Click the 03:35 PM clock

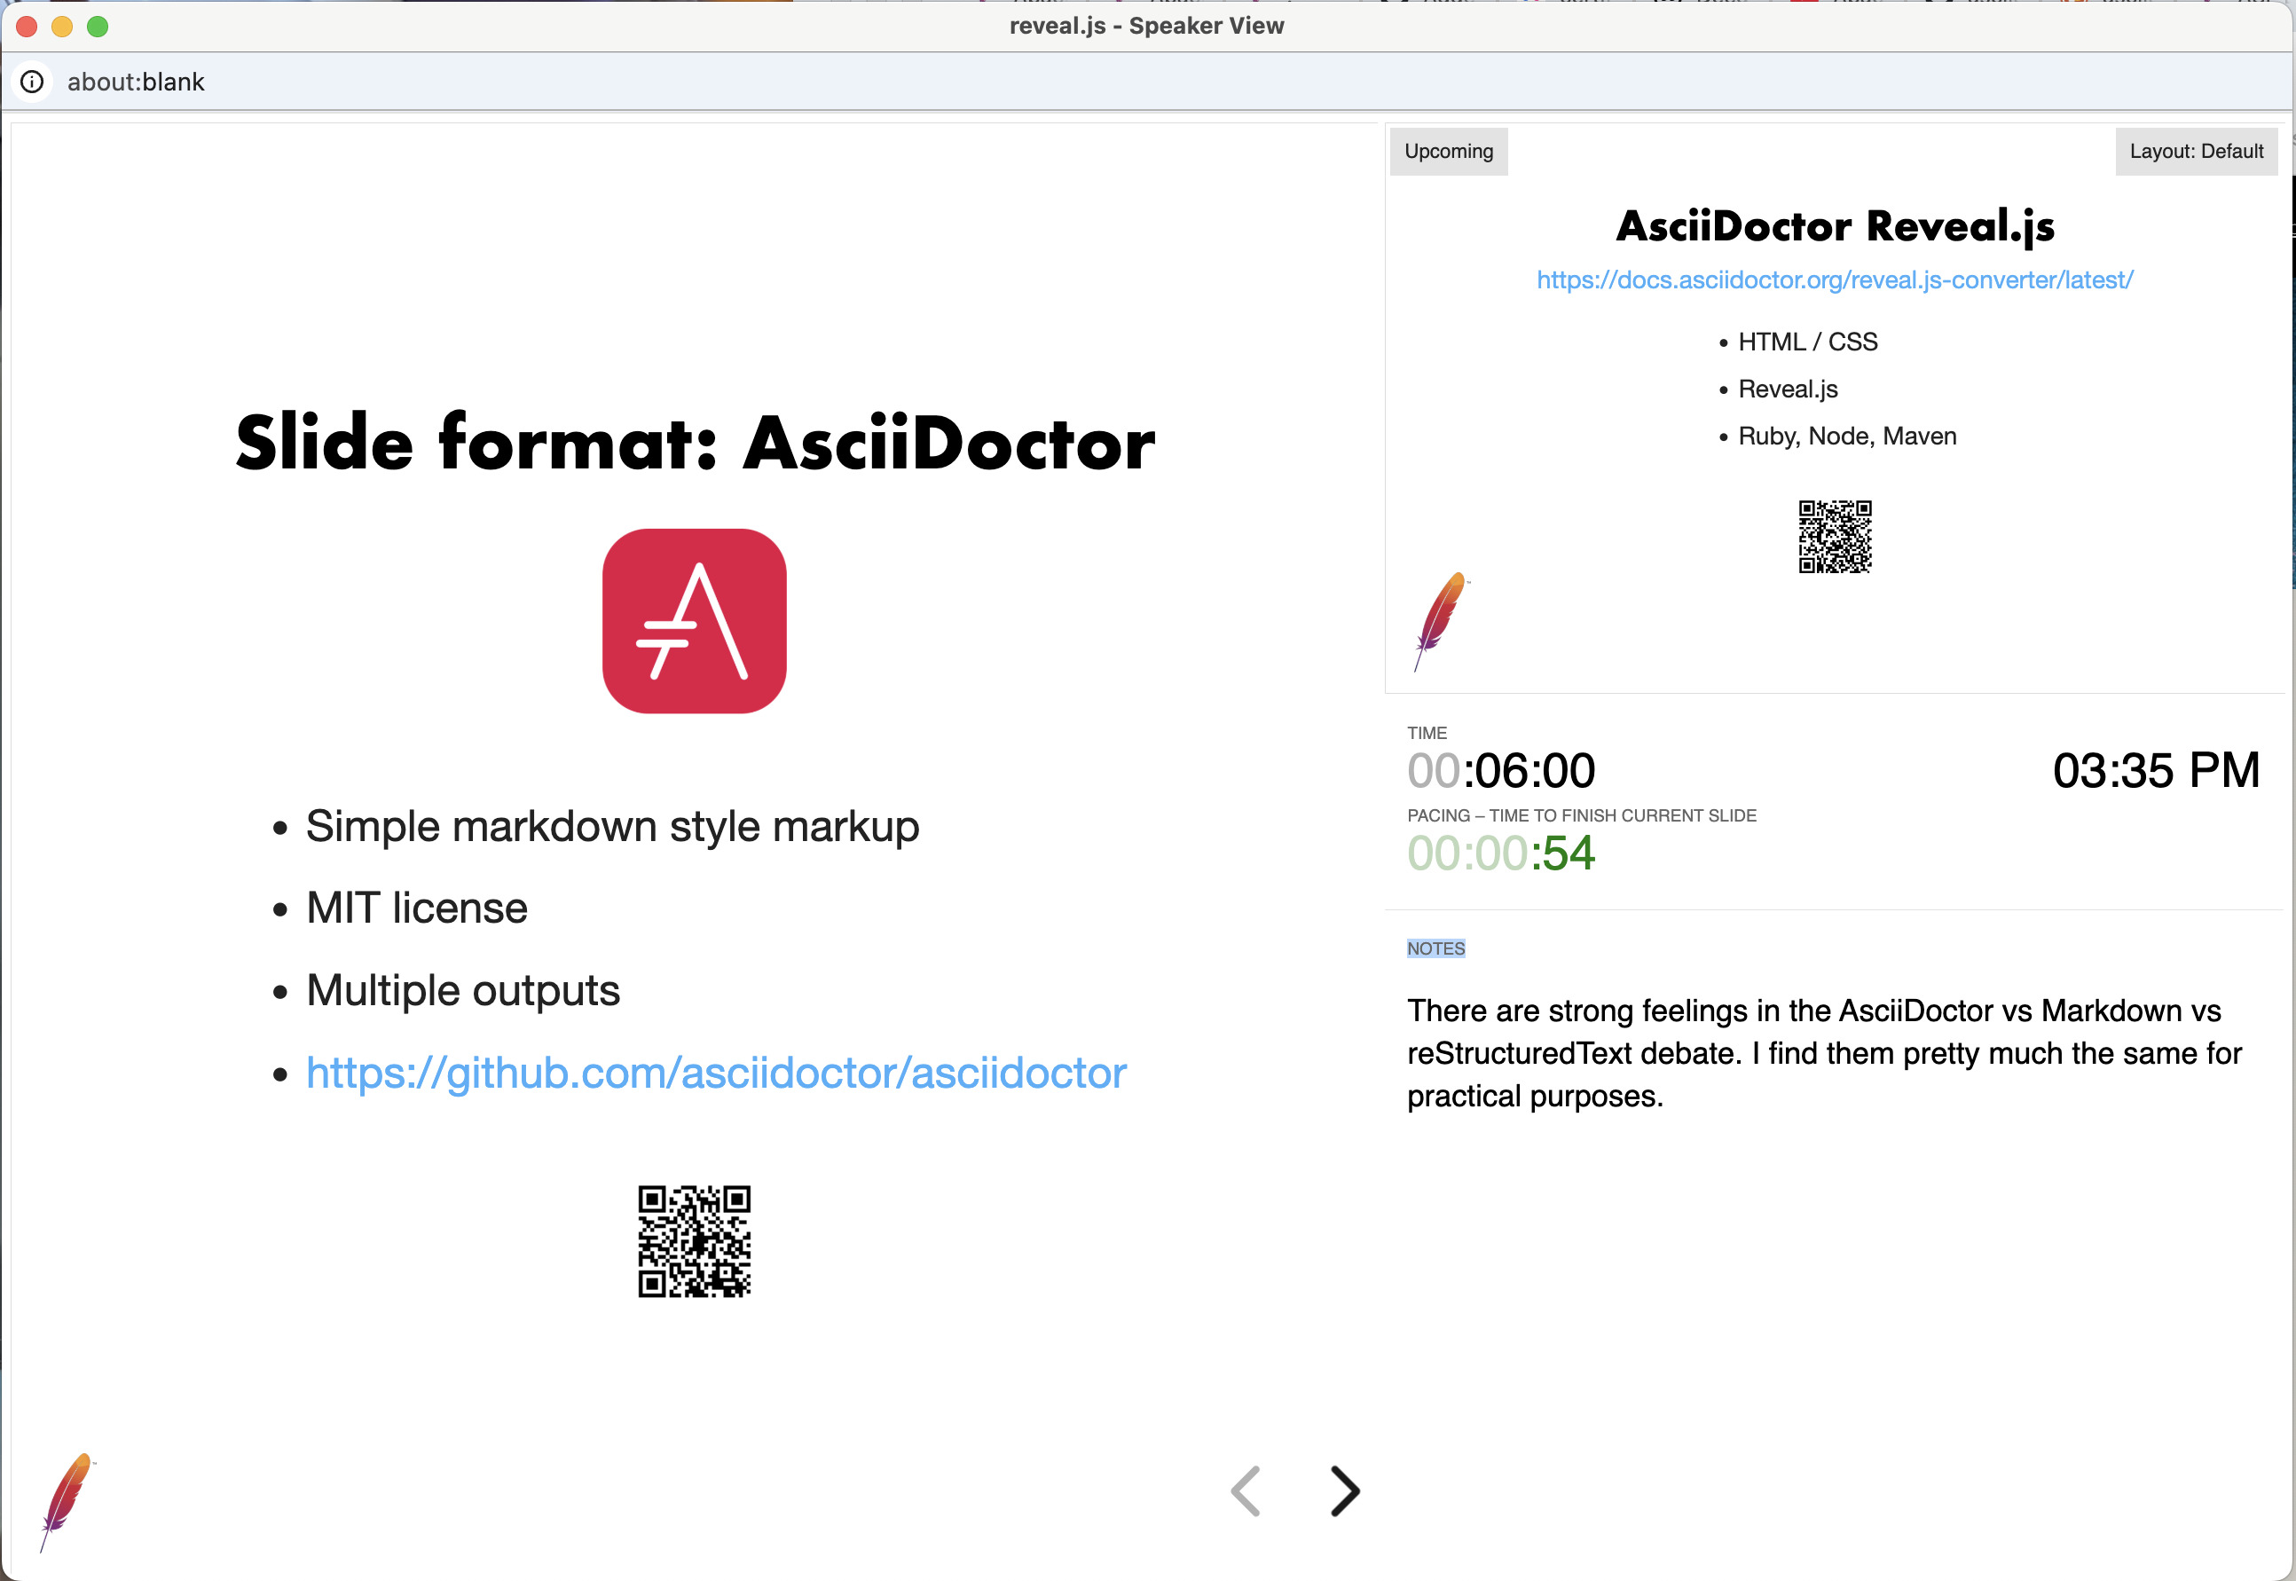tap(2155, 771)
